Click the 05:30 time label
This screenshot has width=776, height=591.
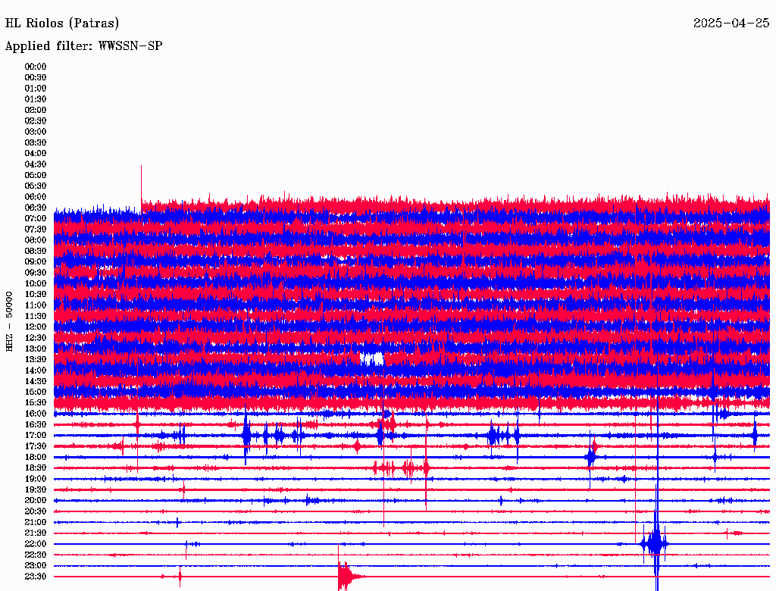(36, 186)
